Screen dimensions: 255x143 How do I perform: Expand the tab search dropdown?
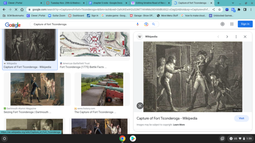(x=233, y=3)
